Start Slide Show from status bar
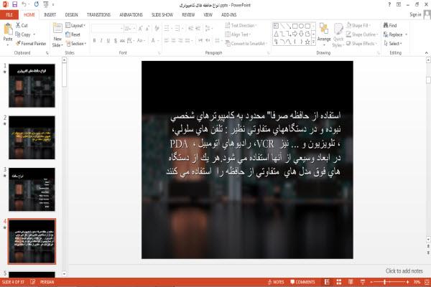Image resolution: width=431 pixels, height=287 pixels. click(363, 282)
